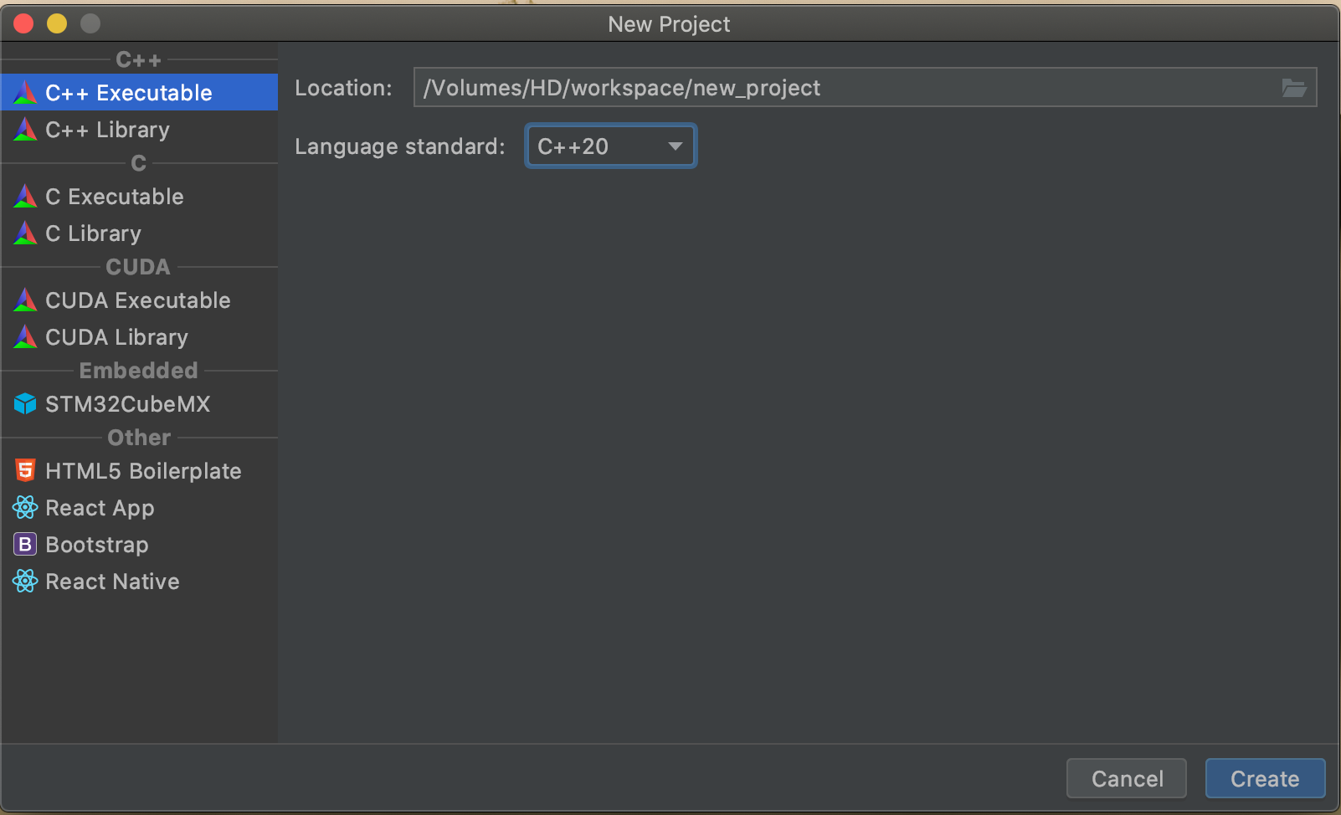Close the dialog with red button
The height and width of the screenshot is (815, 1341).
point(23,23)
